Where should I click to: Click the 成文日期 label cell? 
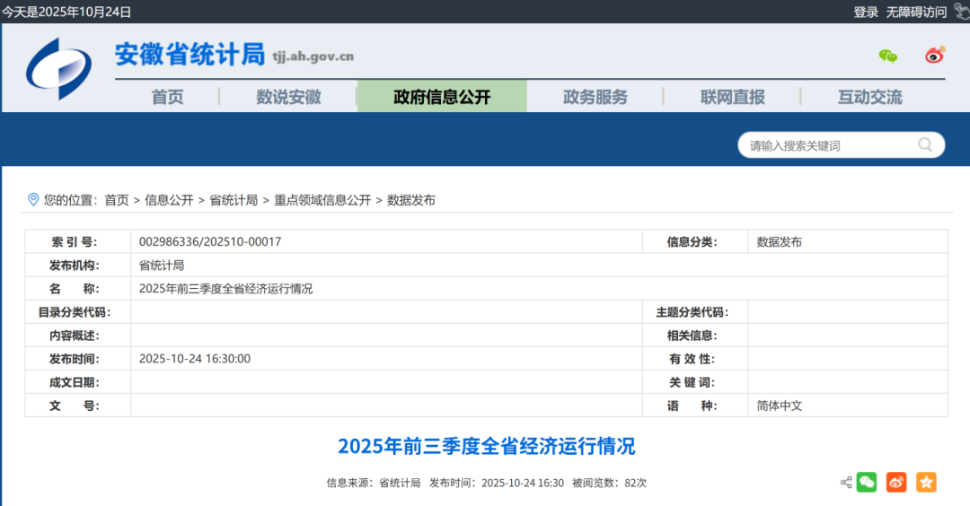coord(77,382)
